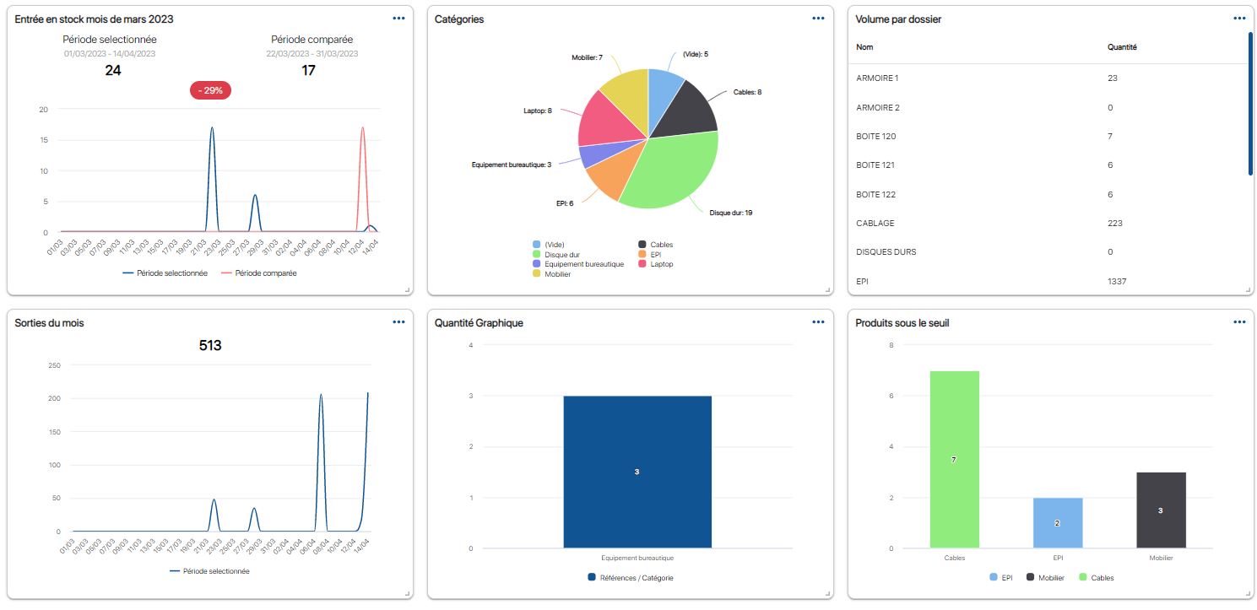
Task: Click the Equipement bureautique: 3 pie label
Action: [x=512, y=165]
